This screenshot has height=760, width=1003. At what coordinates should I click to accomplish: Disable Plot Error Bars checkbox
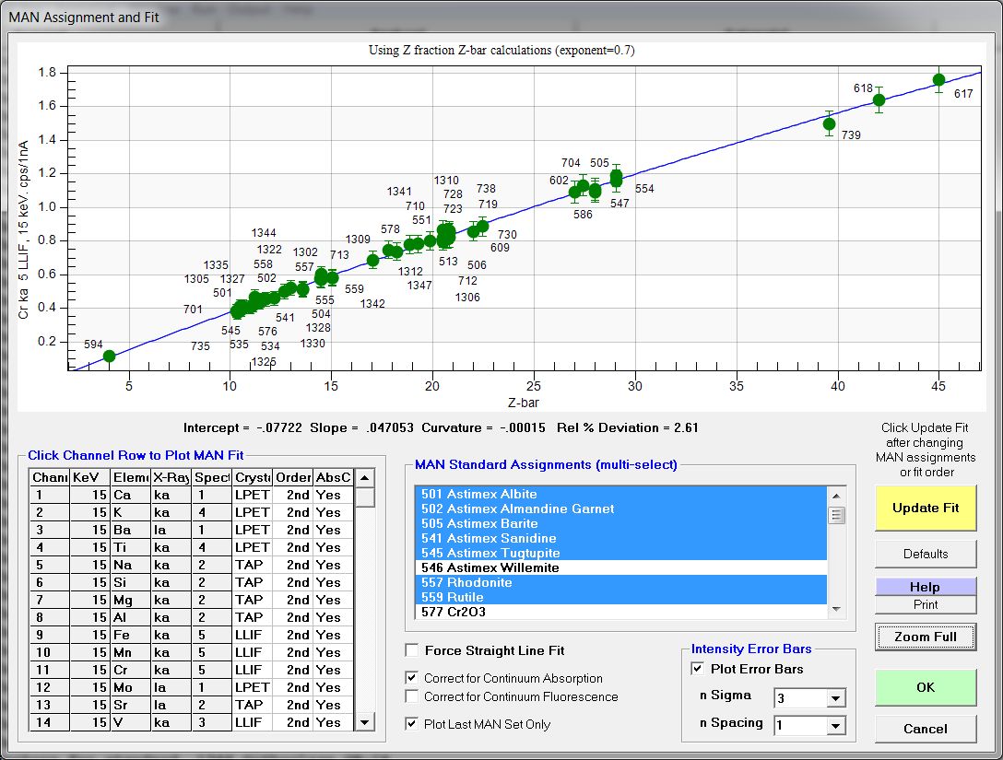[699, 669]
